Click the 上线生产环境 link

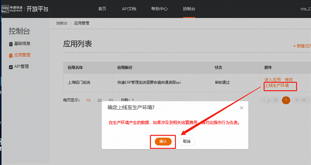click(x=276, y=86)
